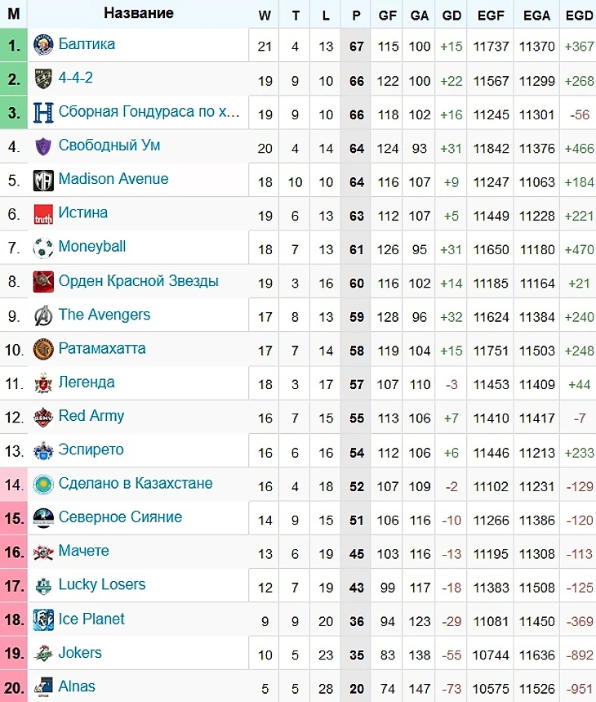596x702 pixels.
Task: Click the W wins column header
Action: pos(265,15)
